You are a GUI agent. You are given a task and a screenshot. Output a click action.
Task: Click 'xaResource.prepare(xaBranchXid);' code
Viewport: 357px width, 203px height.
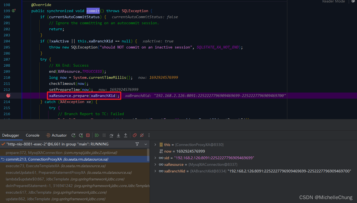click(84, 96)
